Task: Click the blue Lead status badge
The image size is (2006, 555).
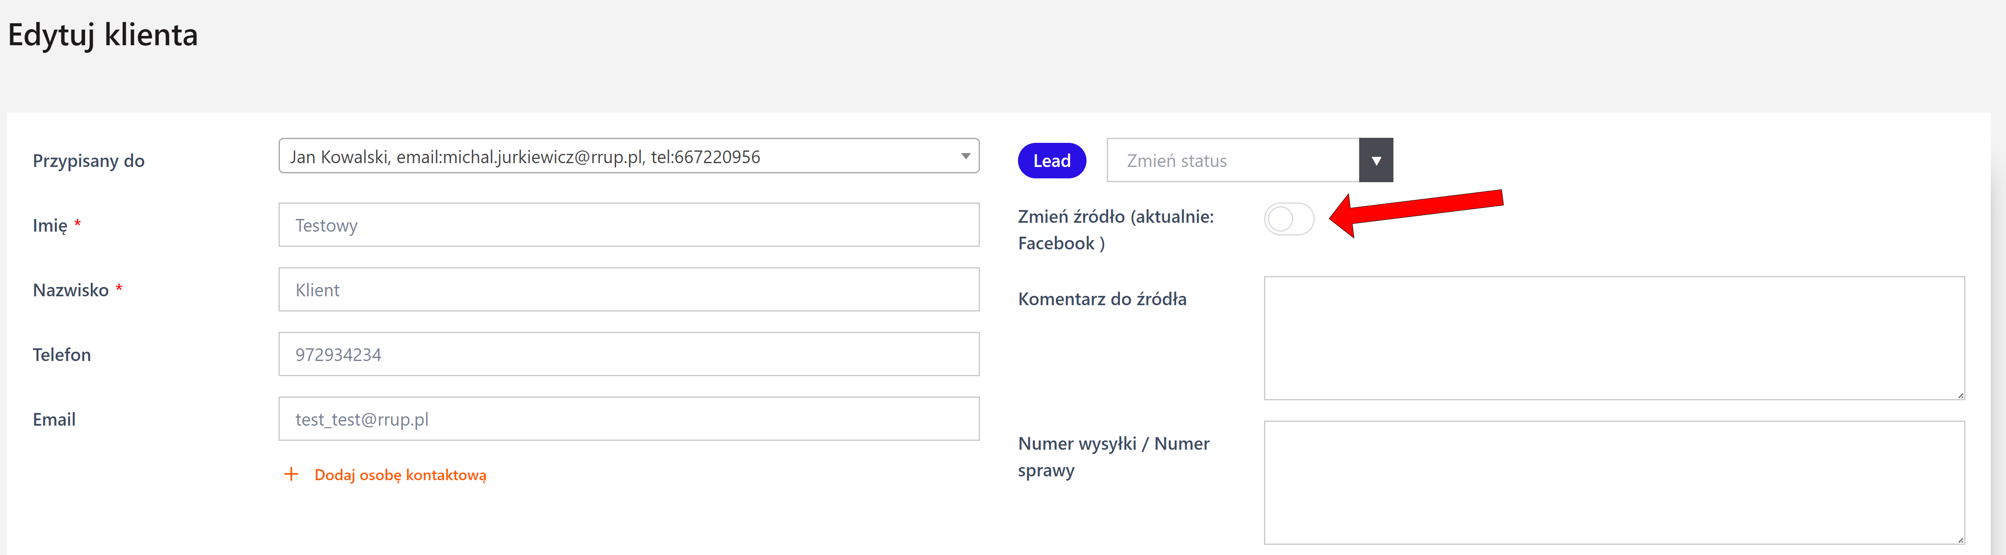Action: pos(1051,160)
